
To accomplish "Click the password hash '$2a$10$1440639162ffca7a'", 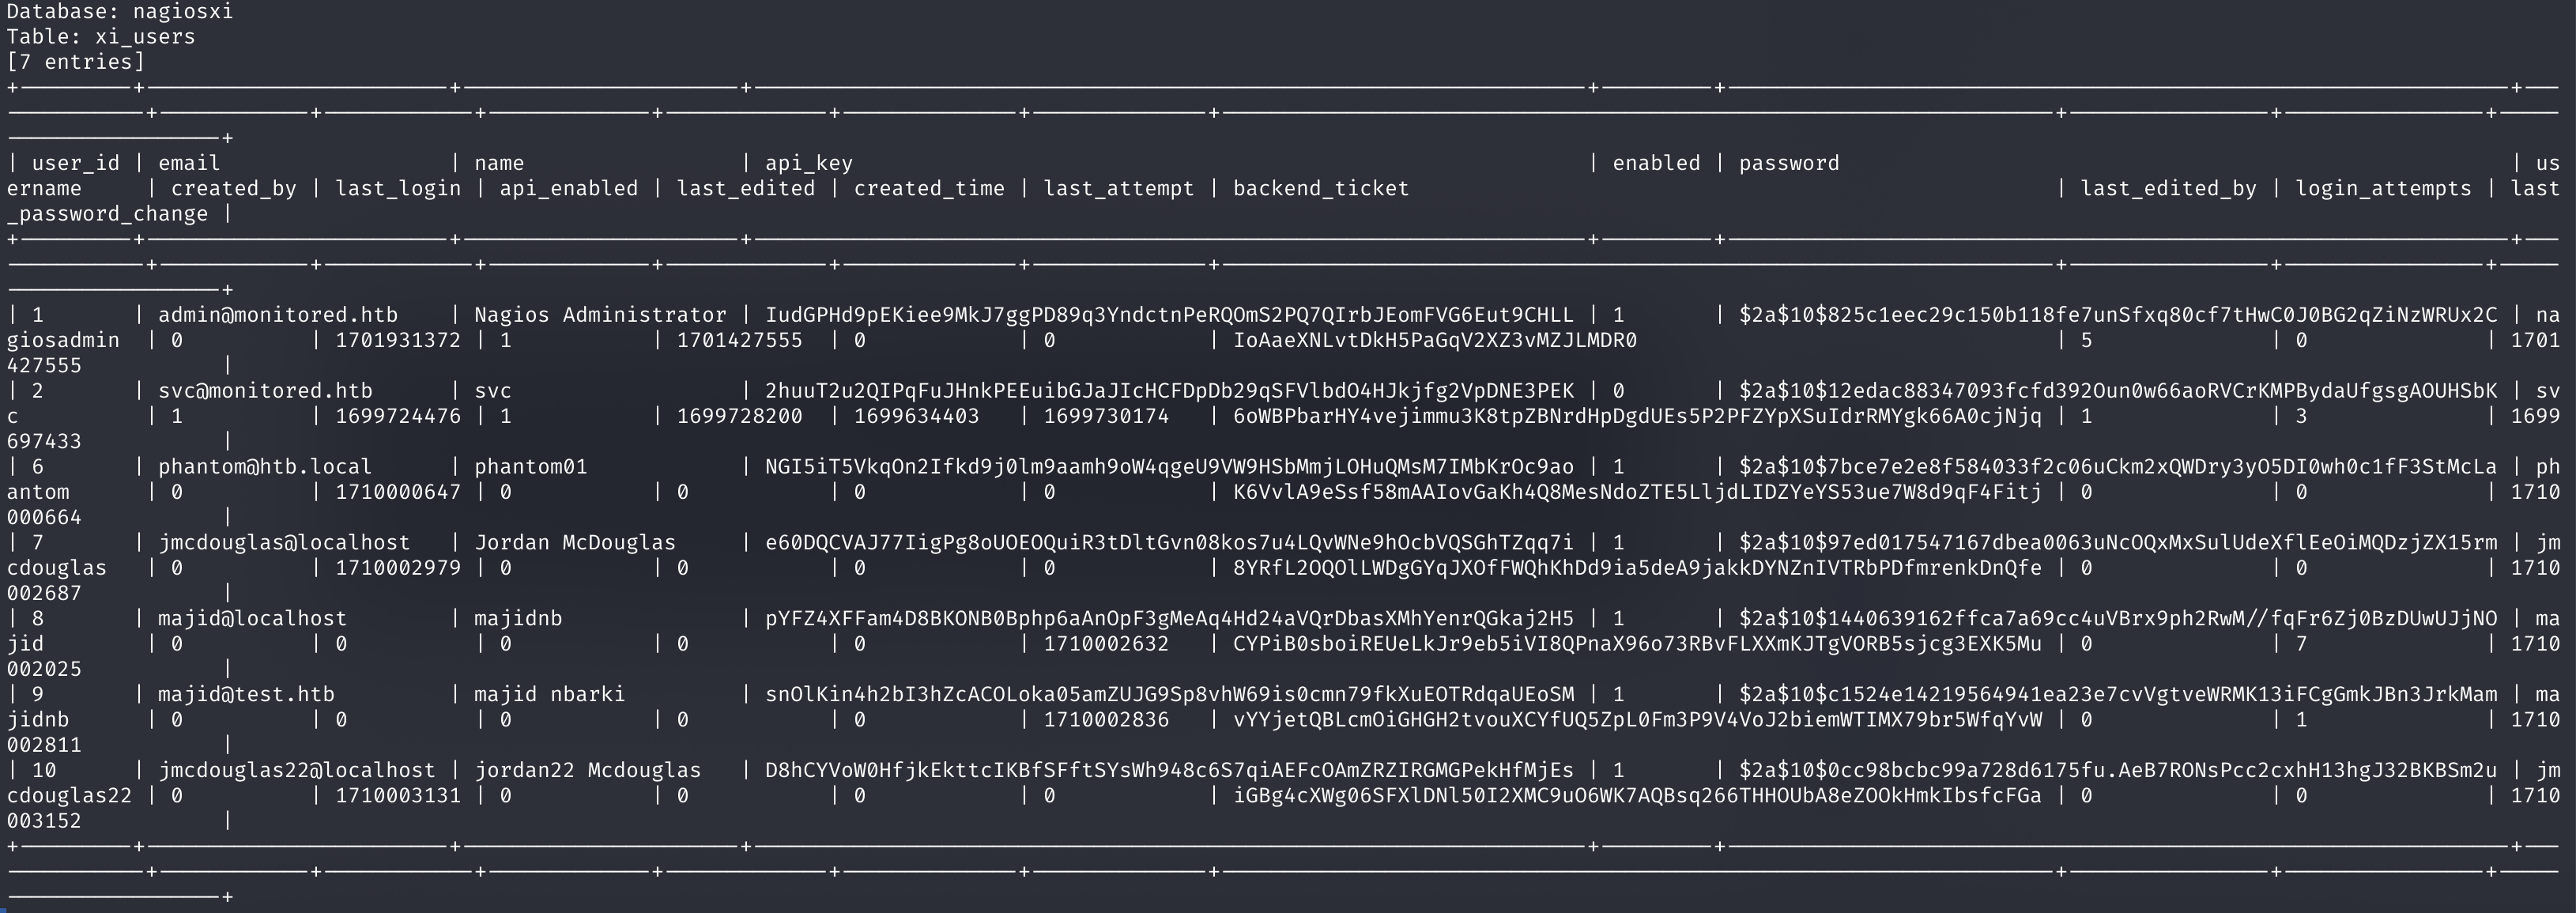I will (x=2118, y=619).
